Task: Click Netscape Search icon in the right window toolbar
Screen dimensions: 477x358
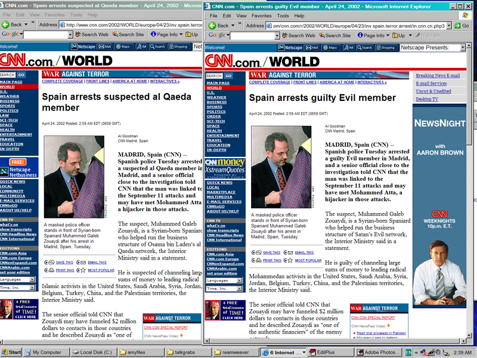Action: [x=364, y=48]
